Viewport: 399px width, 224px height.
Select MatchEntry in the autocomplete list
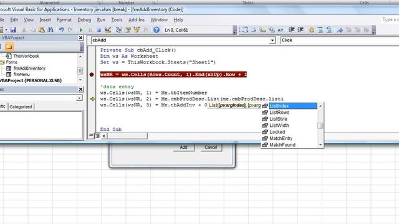coord(289,138)
